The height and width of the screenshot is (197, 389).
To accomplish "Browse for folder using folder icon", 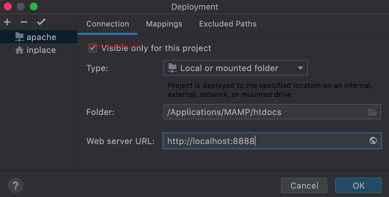I will [x=372, y=112].
